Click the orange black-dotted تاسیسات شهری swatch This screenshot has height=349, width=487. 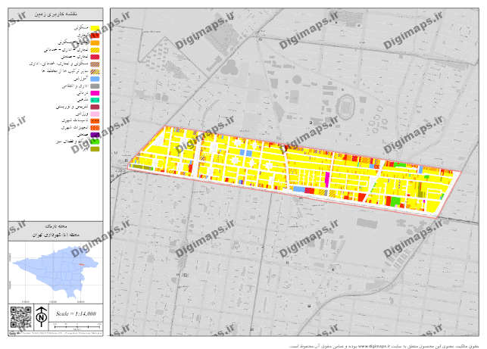[x=95, y=121]
